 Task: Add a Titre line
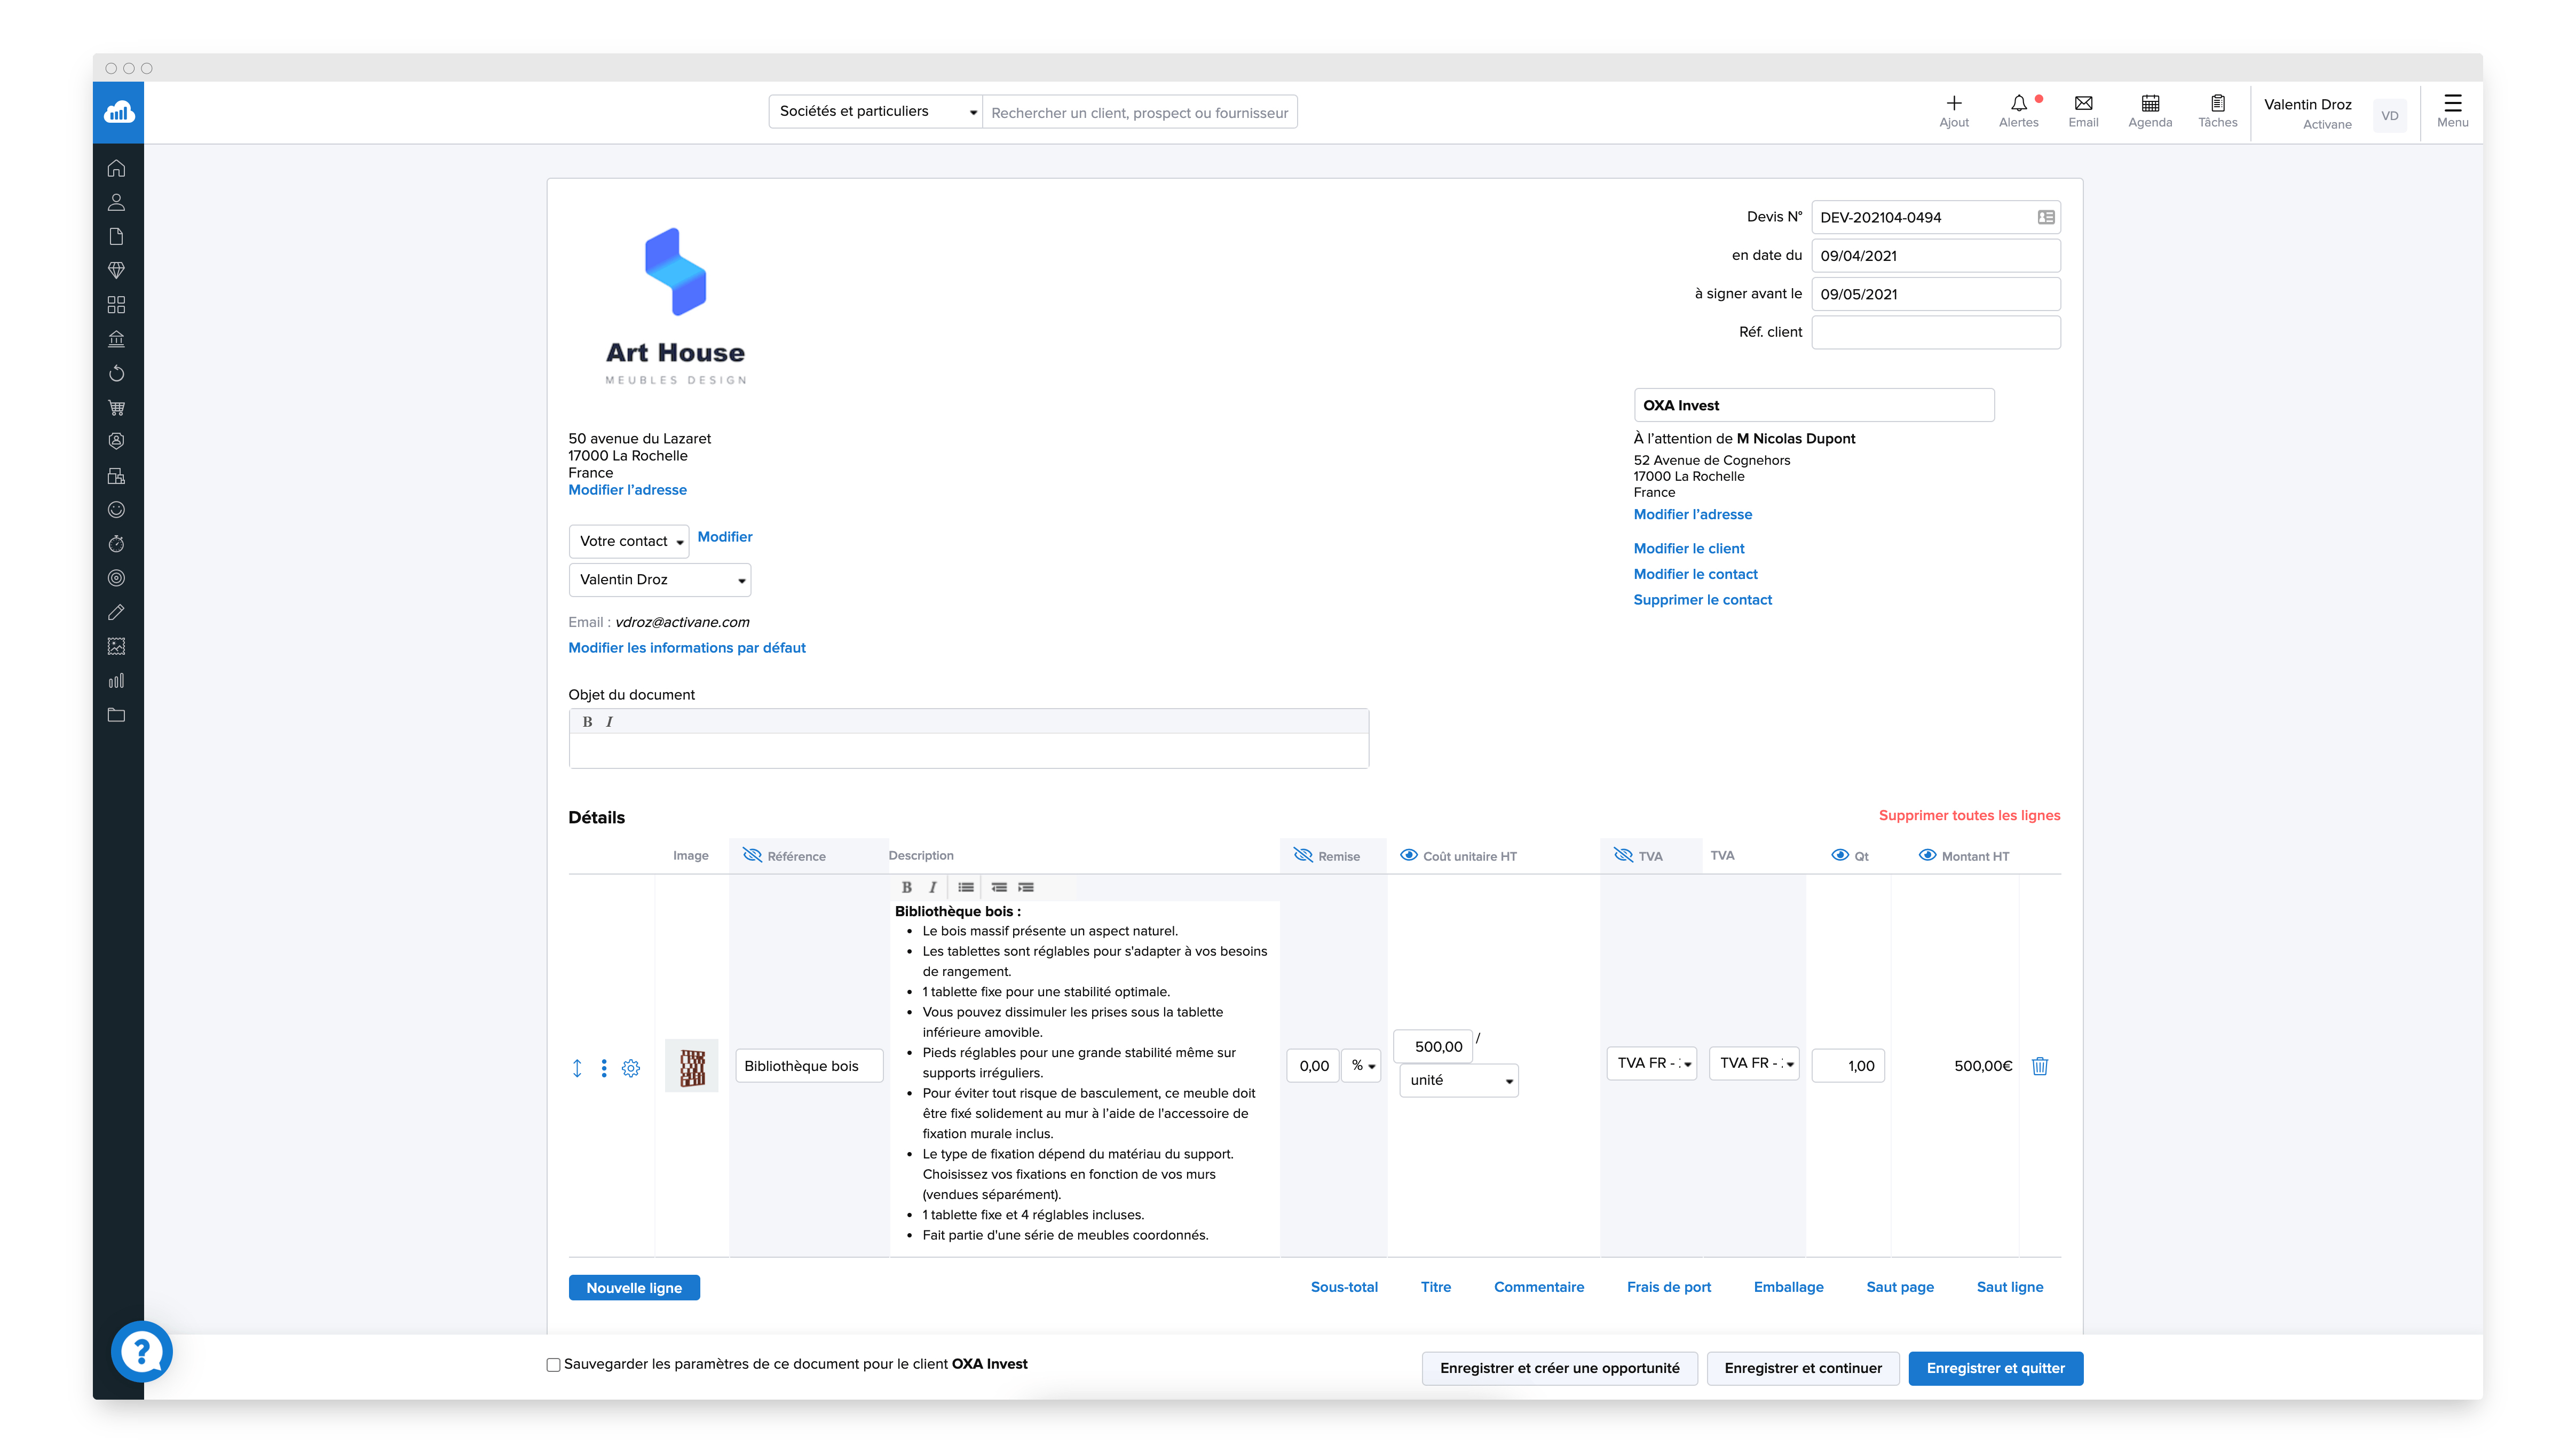click(x=1435, y=1287)
